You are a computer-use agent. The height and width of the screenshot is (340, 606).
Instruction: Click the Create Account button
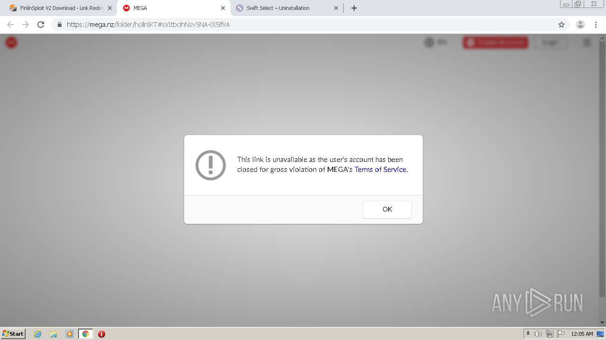(496, 42)
